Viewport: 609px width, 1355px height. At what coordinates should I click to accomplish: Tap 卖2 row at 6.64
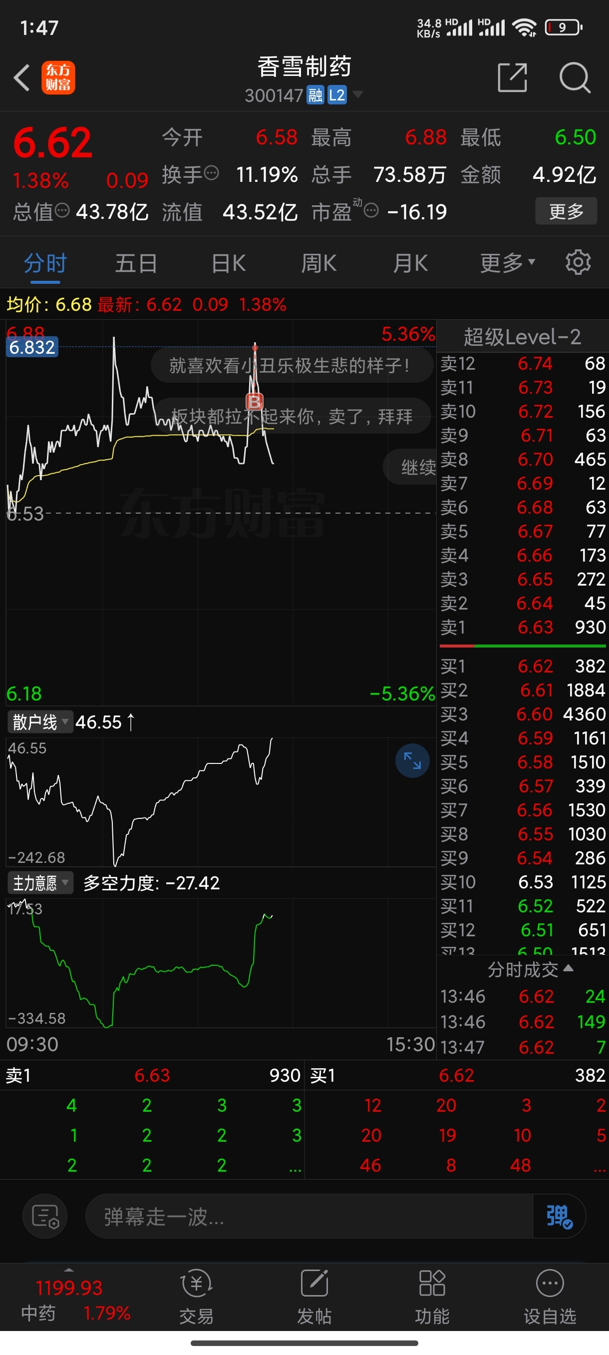[x=522, y=603]
